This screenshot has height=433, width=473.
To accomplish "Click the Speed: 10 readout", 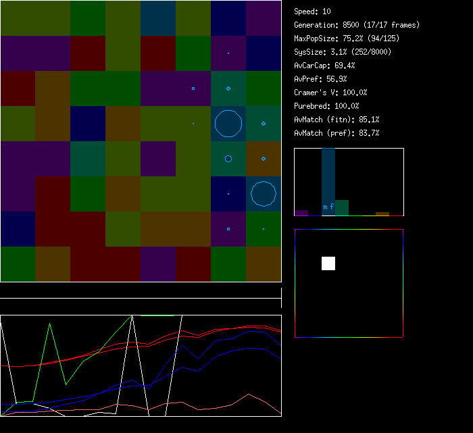I will point(313,11).
